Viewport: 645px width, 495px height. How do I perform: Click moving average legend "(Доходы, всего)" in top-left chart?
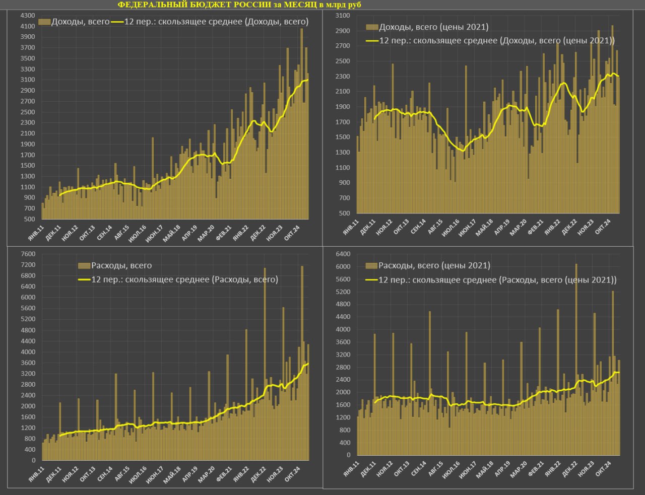point(216,22)
